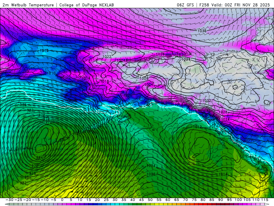
Task: Select the 40 color scale label
Action: [x=133, y=200]
